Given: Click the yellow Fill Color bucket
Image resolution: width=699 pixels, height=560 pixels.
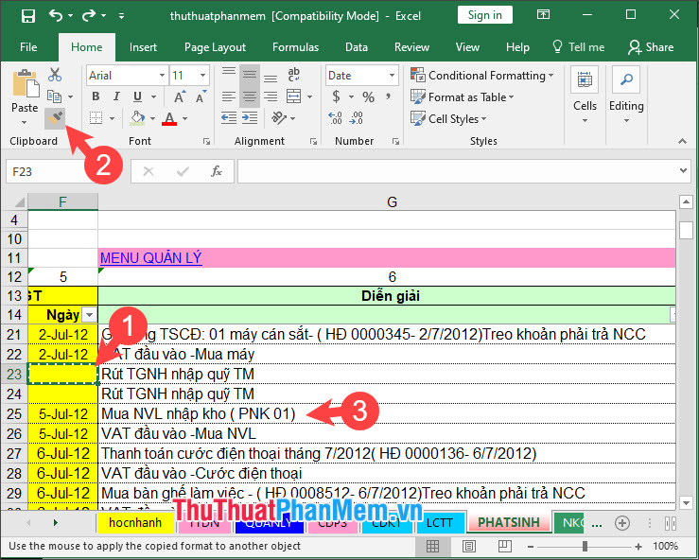Looking at the screenshot, I should tap(137, 118).
